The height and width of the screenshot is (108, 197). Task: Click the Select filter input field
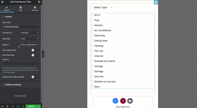coord(21,27)
